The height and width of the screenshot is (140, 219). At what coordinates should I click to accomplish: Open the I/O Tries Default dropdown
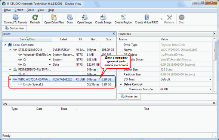point(210,79)
